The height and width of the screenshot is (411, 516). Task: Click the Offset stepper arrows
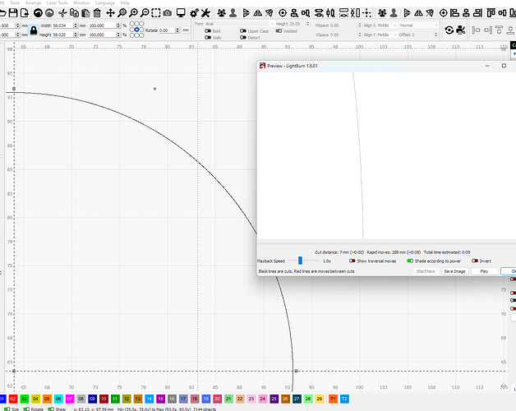pos(435,35)
